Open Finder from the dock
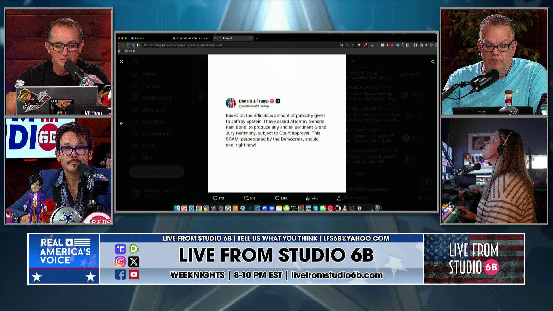The image size is (553, 311). click(177, 208)
